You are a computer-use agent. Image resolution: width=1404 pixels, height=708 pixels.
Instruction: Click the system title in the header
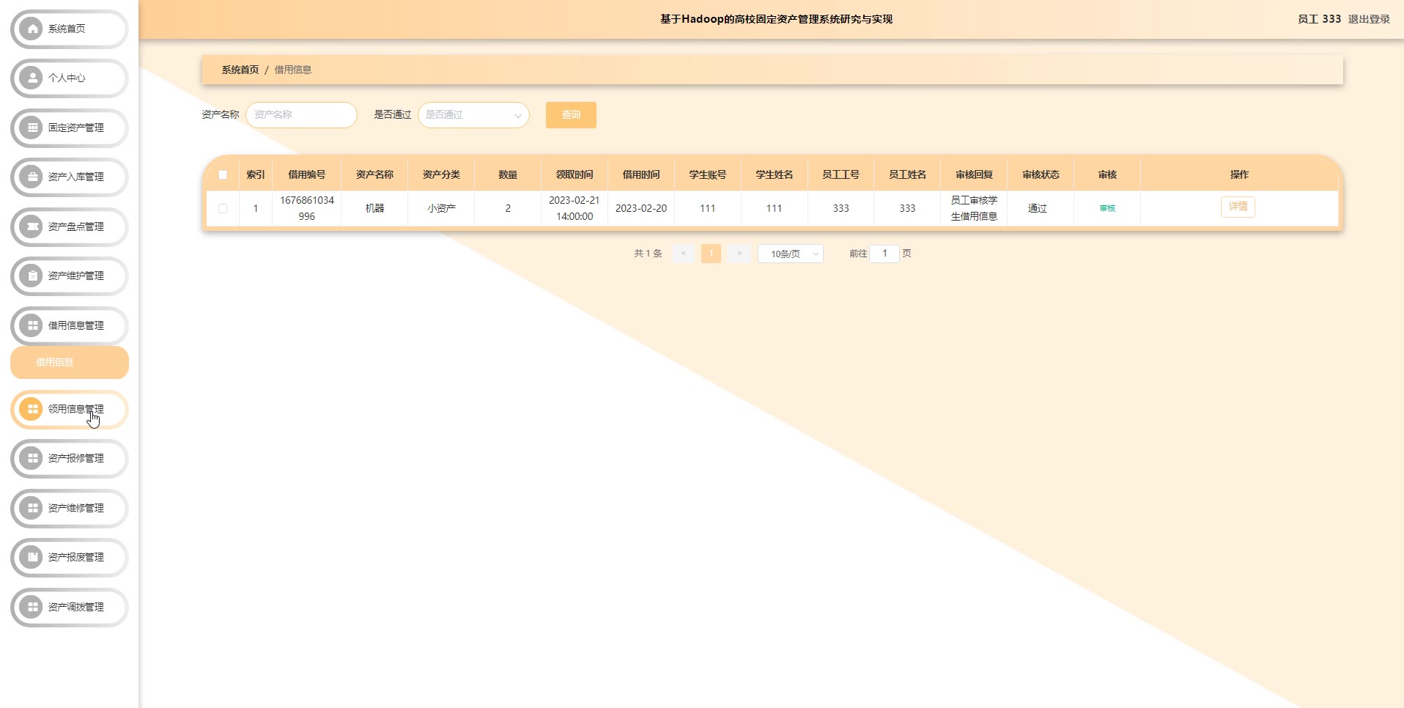pyautogui.click(x=777, y=19)
